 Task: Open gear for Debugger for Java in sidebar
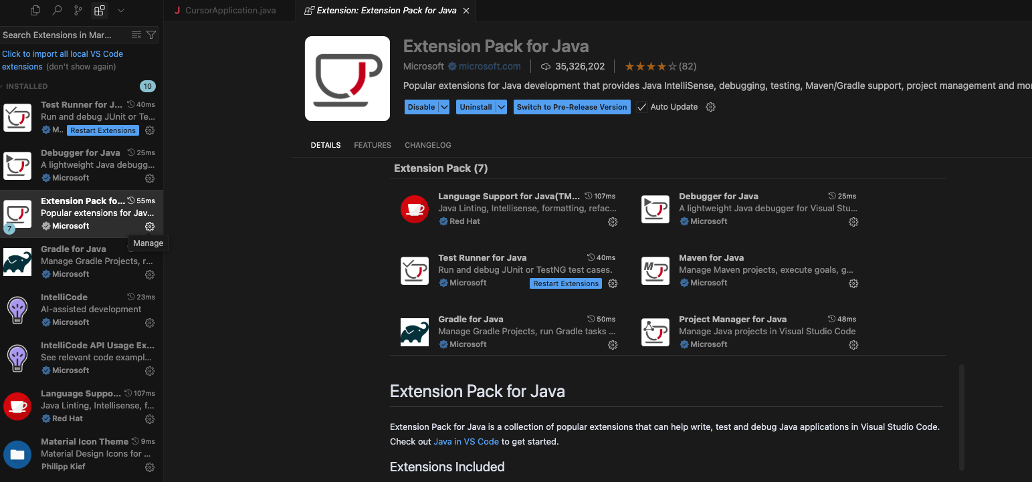click(150, 178)
